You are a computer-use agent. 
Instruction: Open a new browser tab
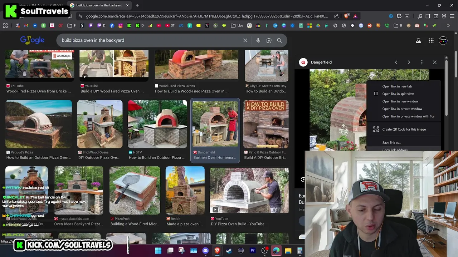[x=137, y=5]
